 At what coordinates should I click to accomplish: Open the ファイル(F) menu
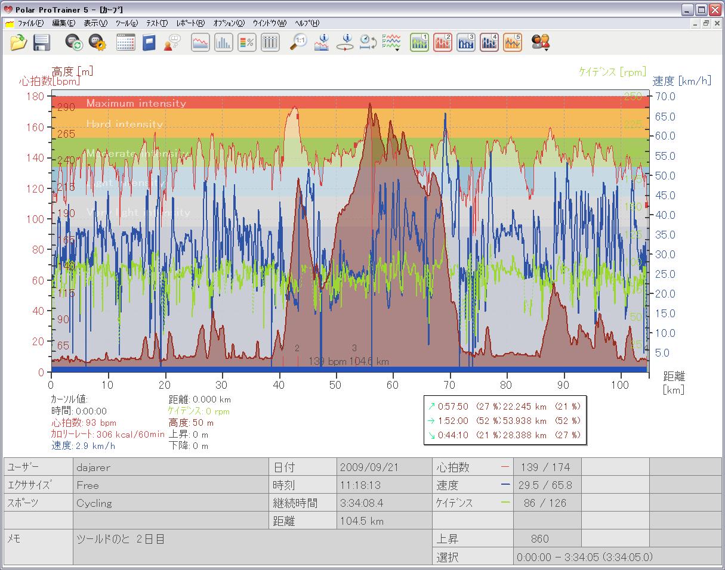click(x=31, y=23)
